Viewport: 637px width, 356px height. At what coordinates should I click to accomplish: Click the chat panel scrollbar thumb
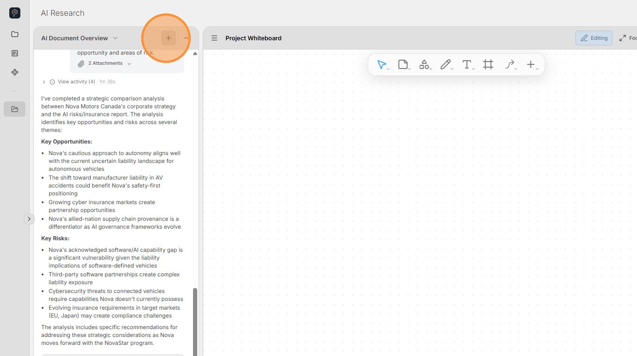tap(195, 322)
